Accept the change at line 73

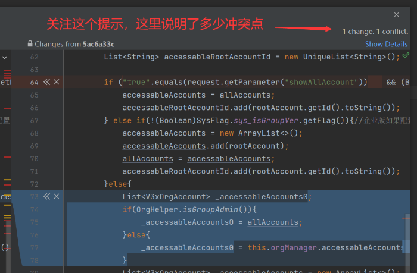tap(46, 196)
